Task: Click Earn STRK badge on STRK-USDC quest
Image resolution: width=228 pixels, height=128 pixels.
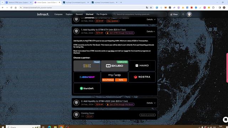Action: click(x=120, y=105)
